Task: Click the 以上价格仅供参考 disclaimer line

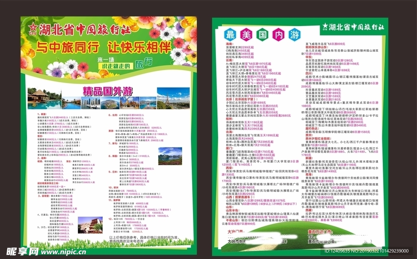Action: [x=144, y=237]
